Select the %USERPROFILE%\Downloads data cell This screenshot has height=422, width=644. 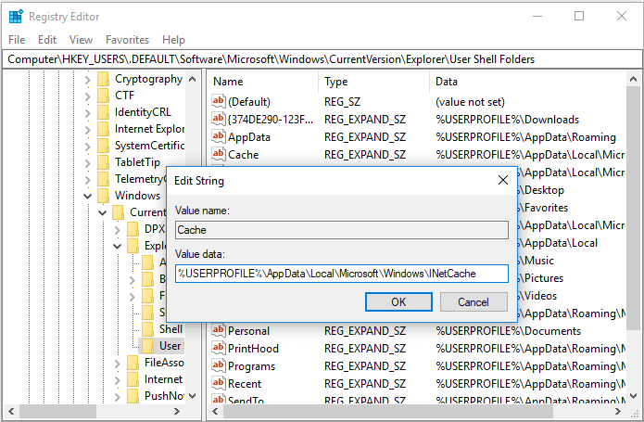pyautogui.click(x=508, y=120)
